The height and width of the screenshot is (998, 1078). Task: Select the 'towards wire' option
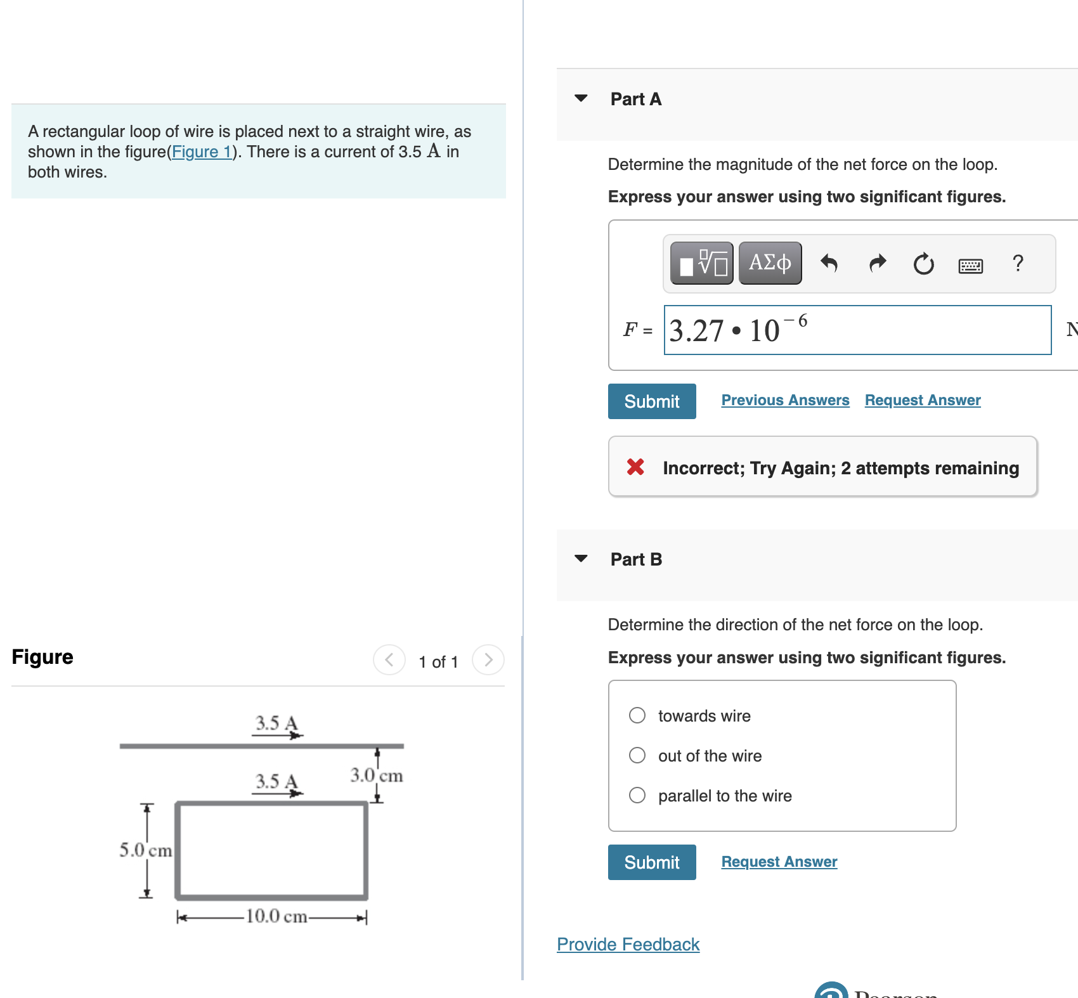click(637, 715)
